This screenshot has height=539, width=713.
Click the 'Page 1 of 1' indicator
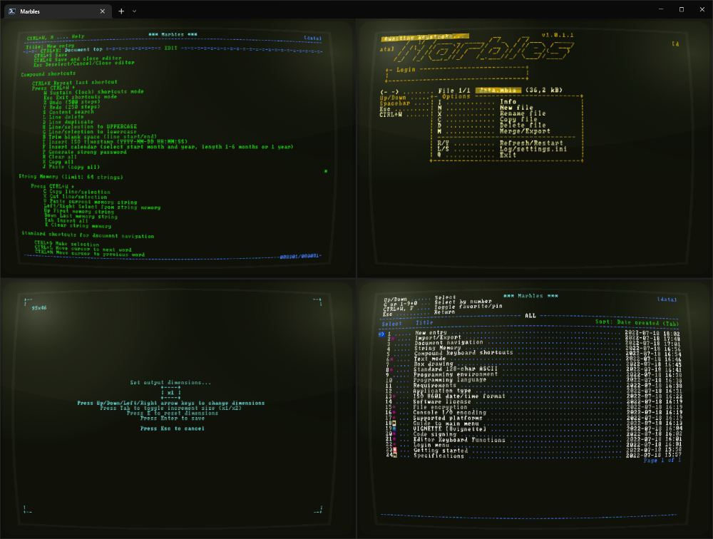click(x=662, y=461)
